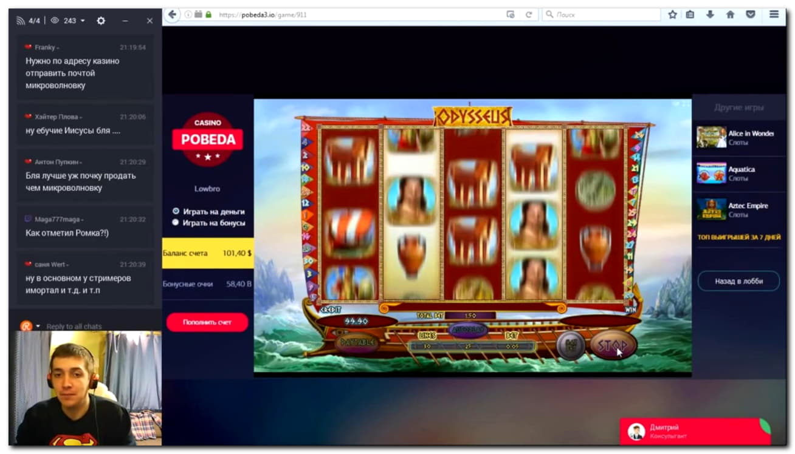Click the streamer webcam video
Viewport: 795px width, 454px height.
85,388
